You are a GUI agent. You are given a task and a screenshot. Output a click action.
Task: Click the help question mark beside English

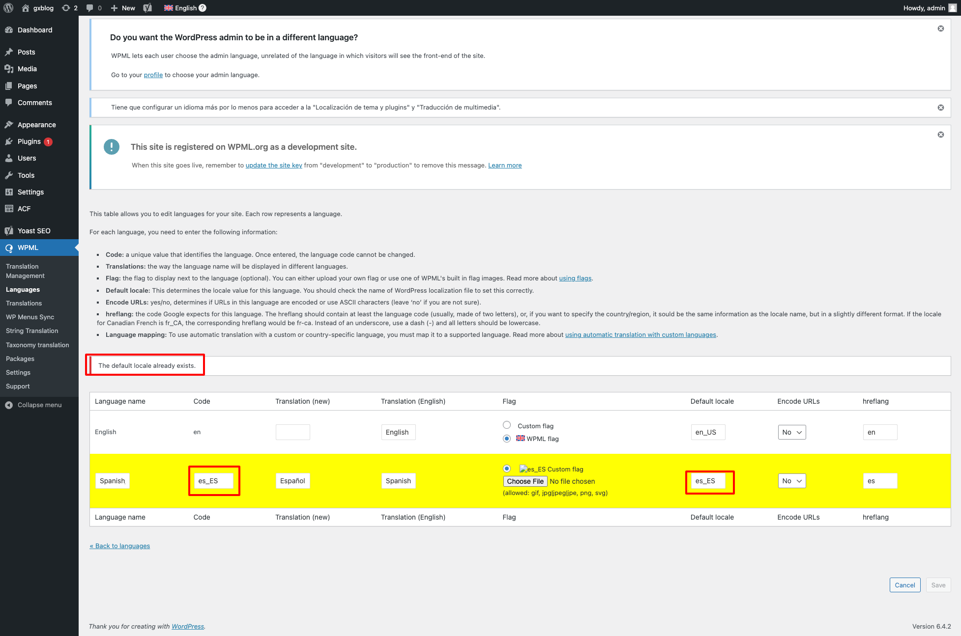pos(203,8)
